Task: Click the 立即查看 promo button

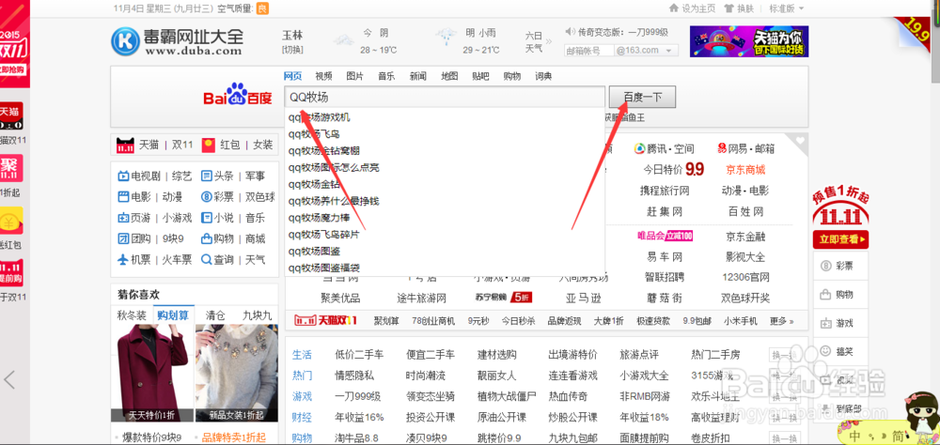Action: coord(840,239)
